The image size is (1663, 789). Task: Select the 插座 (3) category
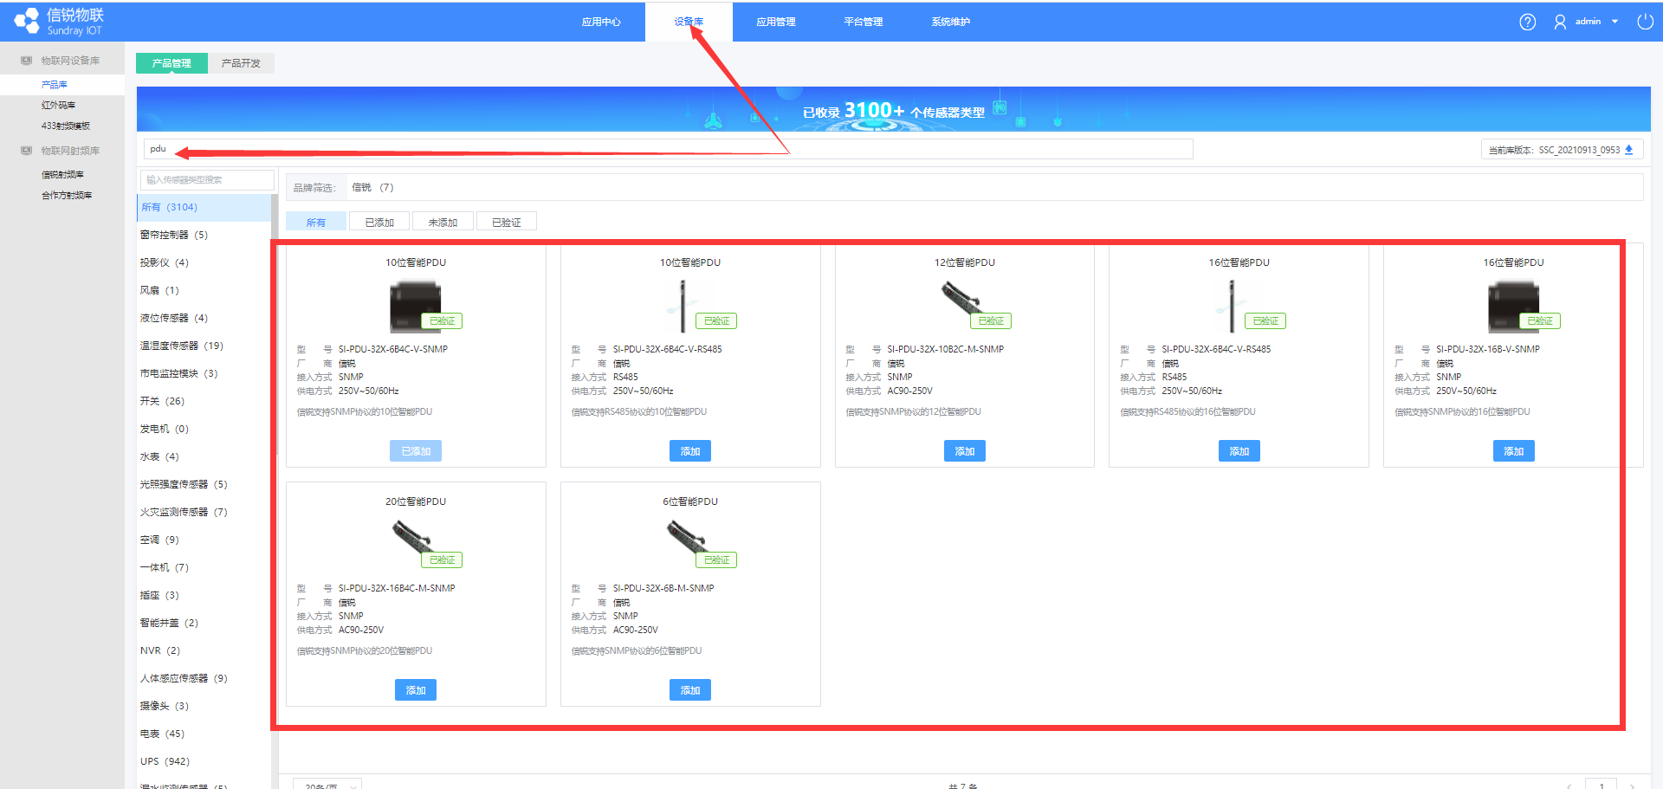(204, 596)
